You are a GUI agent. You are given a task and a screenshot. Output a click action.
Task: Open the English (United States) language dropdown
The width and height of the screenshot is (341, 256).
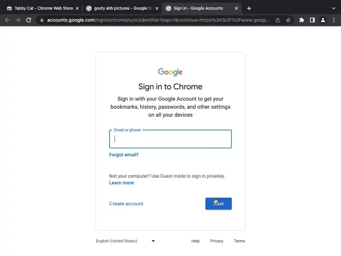click(126, 241)
